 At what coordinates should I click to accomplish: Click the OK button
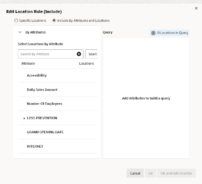pyautogui.click(x=150, y=173)
